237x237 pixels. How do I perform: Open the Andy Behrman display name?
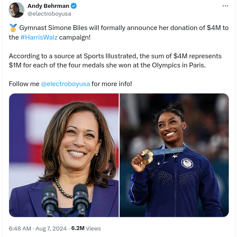coord(48,6)
